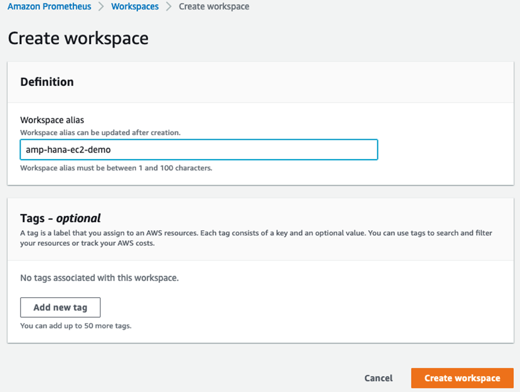Cancel the workspace creation
Screen dimensions: 520x392
(x=378, y=378)
